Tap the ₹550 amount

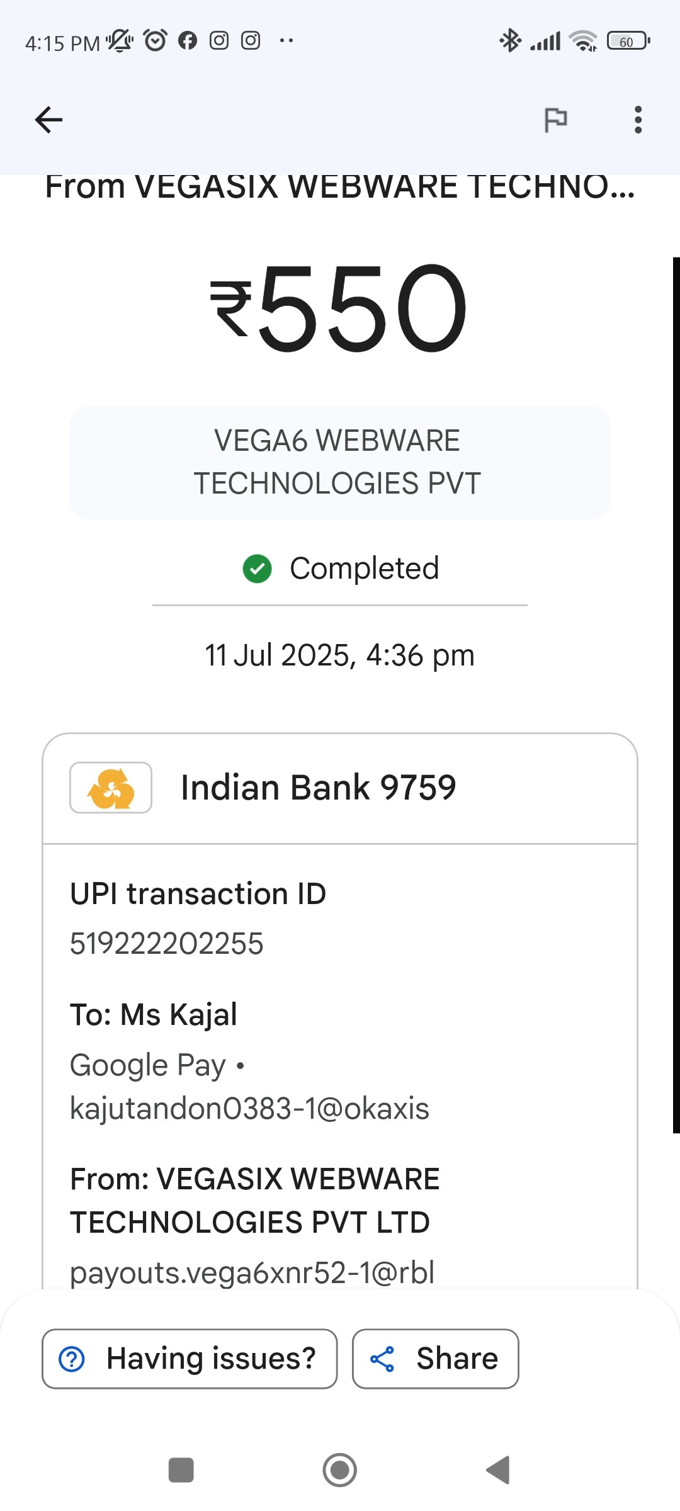[339, 308]
